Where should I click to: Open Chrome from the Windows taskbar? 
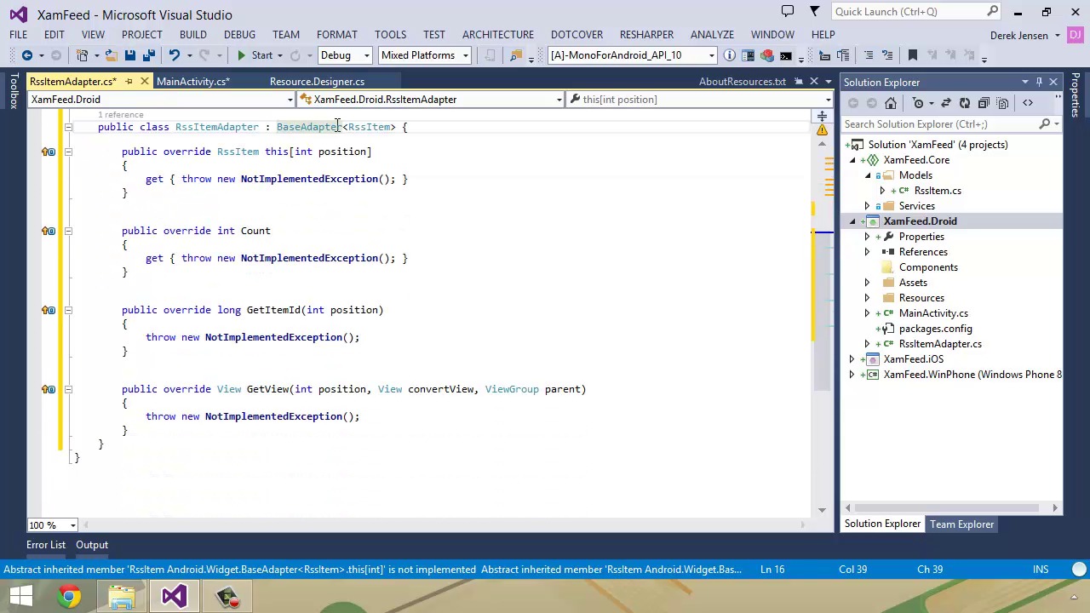70,596
